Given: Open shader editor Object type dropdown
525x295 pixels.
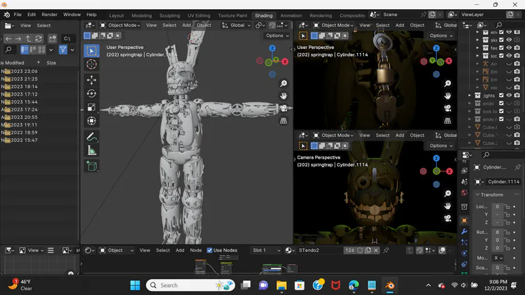Looking at the screenshot, I should click(x=117, y=250).
